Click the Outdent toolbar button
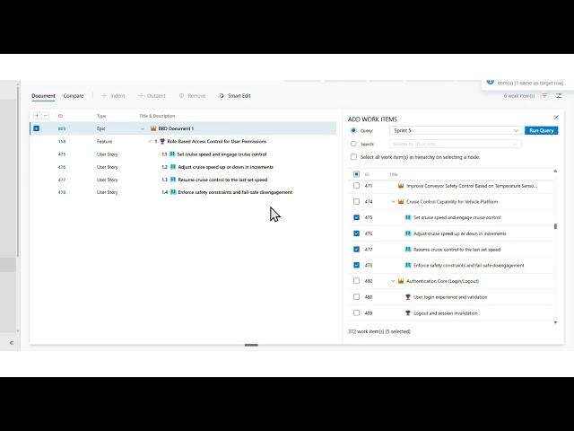This screenshot has height=431, width=574. click(152, 96)
